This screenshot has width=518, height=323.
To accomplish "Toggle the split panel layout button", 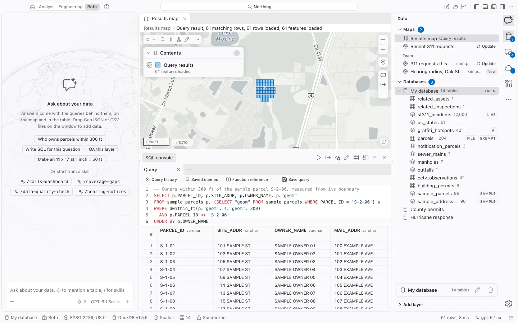I will [494, 7].
